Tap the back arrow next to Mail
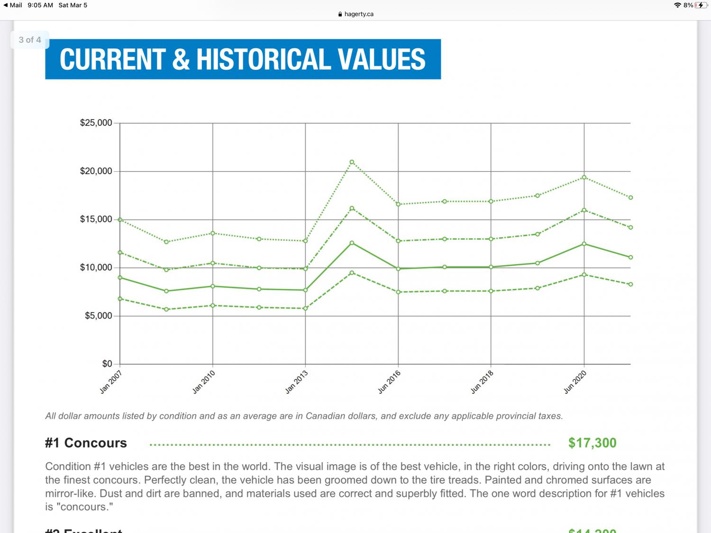Image resolution: width=711 pixels, height=533 pixels. [x=5, y=5]
